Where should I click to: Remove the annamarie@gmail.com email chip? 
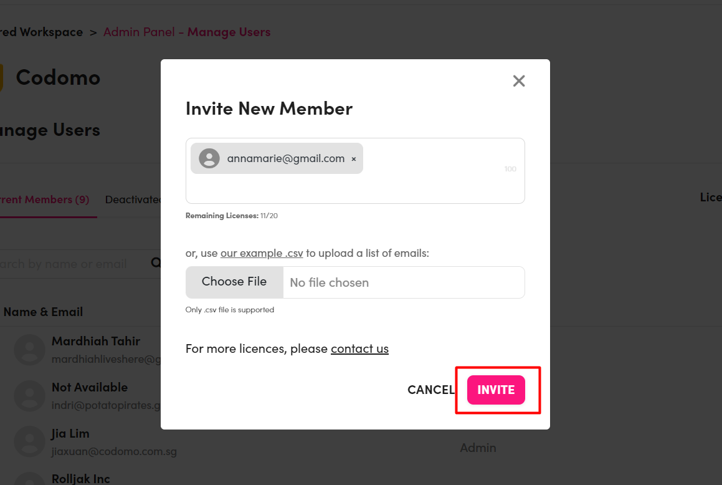pyautogui.click(x=354, y=159)
